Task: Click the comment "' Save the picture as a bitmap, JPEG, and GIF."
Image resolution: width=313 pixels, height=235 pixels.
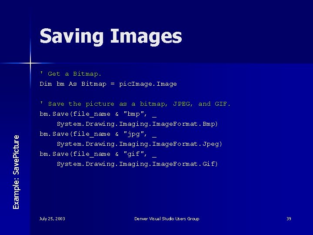Action: (x=135, y=104)
